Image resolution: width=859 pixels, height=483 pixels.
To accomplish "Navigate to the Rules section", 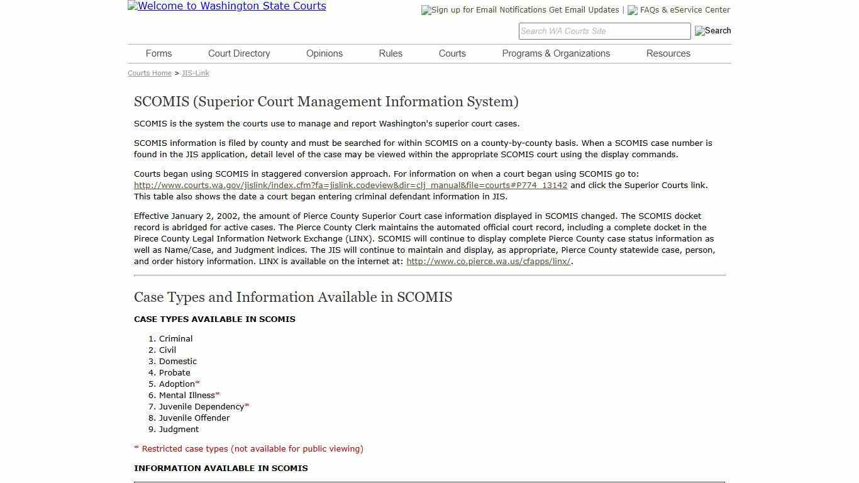I will click(x=390, y=53).
